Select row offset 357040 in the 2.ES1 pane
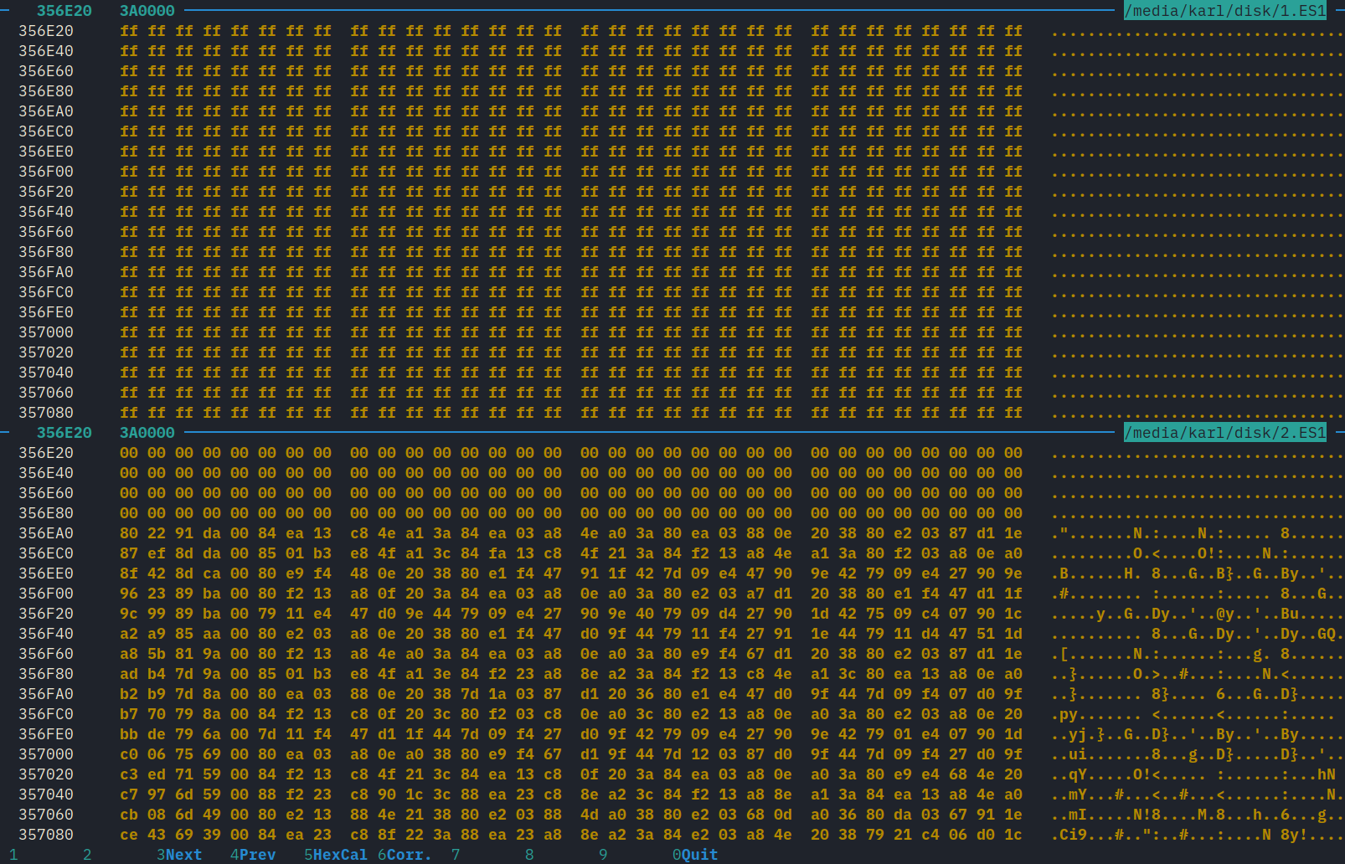The image size is (1345, 864). pos(46,795)
